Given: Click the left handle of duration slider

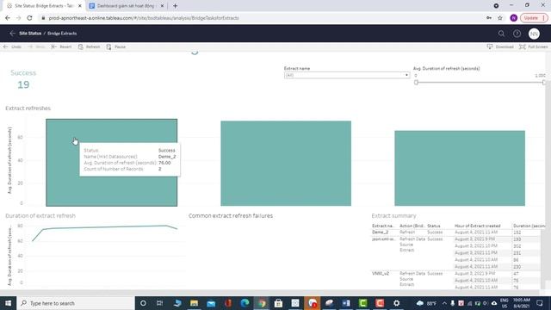Looking at the screenshot, I should [416, 83].
